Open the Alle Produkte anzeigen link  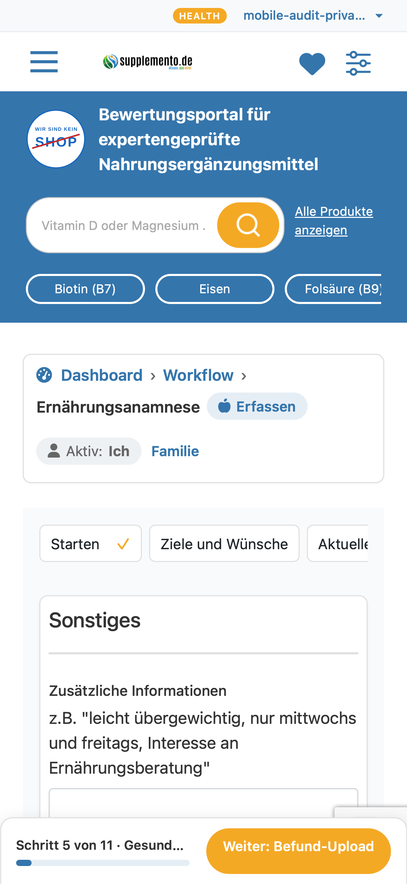click(x=334, y=221)
